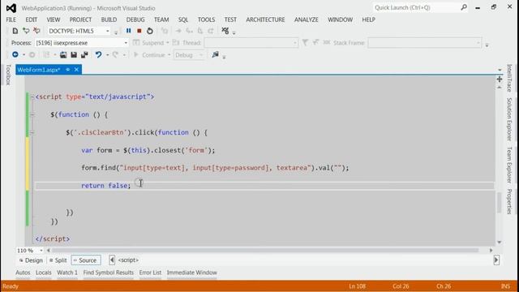Open the Watch 1 tab
The height and width of the screenshot is (292, 519).
click(x=67, y=273)
